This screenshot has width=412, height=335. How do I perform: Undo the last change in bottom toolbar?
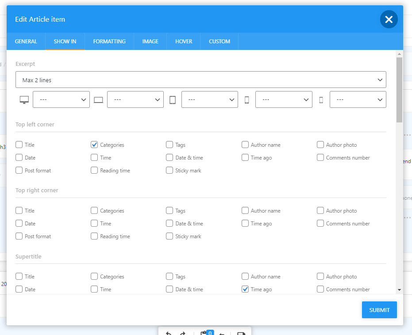169,333
